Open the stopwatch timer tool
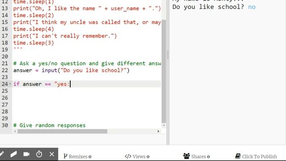Viewport: 286px width, 161px height. coord(39,154)
